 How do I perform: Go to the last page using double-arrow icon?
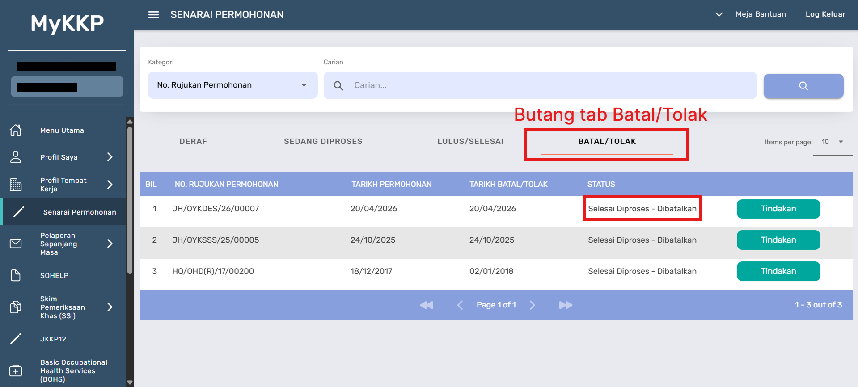[566, 305]
